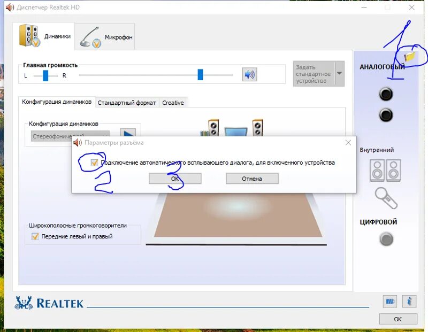Click OK at the bottom of Realtek manager

click(398, 319)
